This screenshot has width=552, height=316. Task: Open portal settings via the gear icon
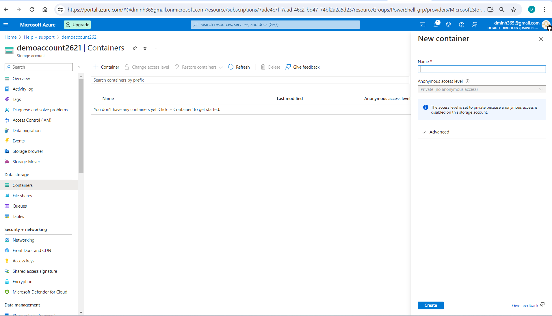[x=448, y=25]
